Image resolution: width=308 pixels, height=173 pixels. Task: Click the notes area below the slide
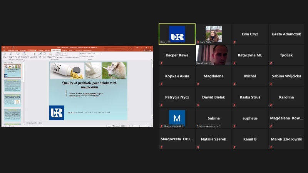pyautogui.click(x=89, y=123)
